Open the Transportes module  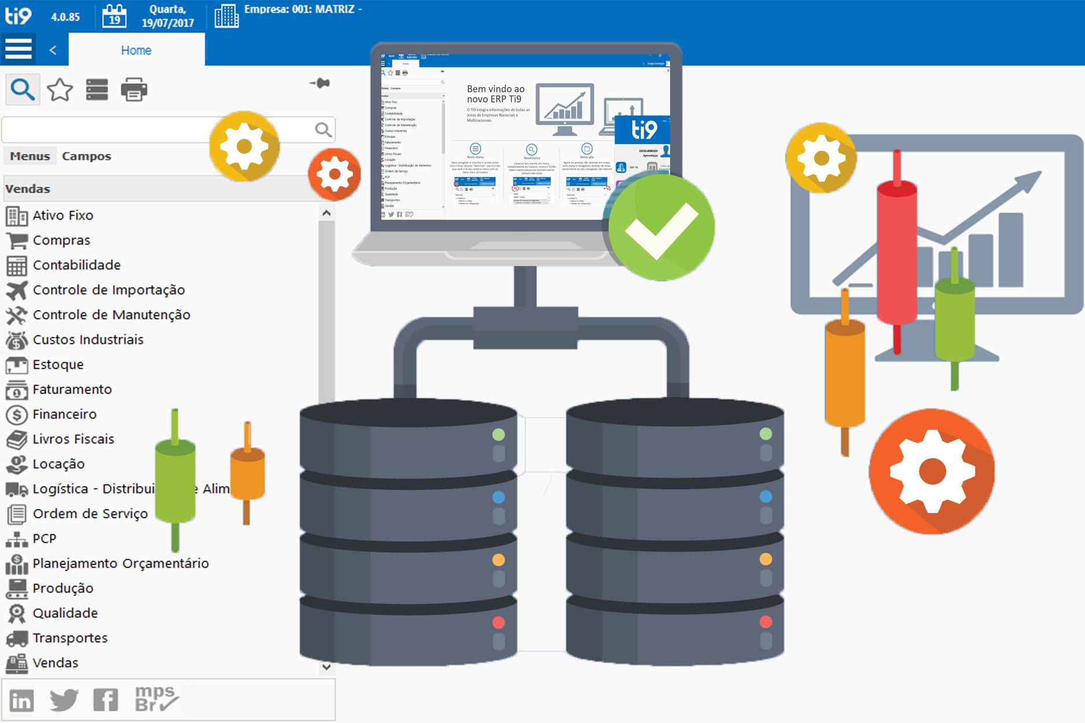coord(70,638)
